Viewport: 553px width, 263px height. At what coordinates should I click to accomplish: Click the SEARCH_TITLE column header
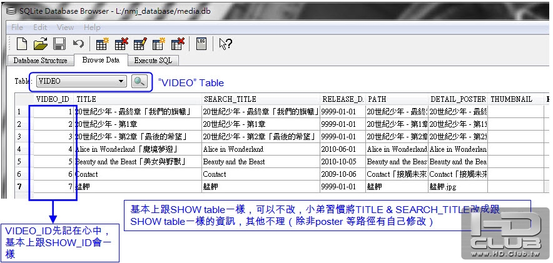click(x=261, y=99)
